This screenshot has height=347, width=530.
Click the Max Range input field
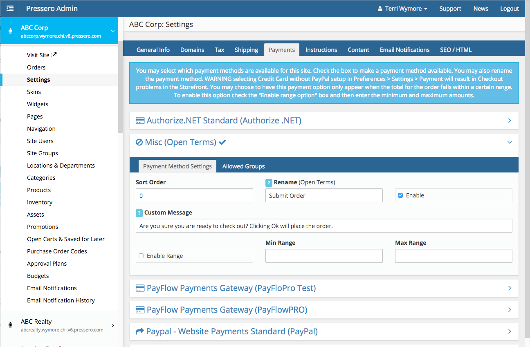pyautogui.click(x=454, y=256)
